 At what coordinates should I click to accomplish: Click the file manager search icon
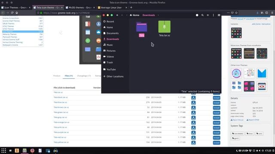pos(202,15)
